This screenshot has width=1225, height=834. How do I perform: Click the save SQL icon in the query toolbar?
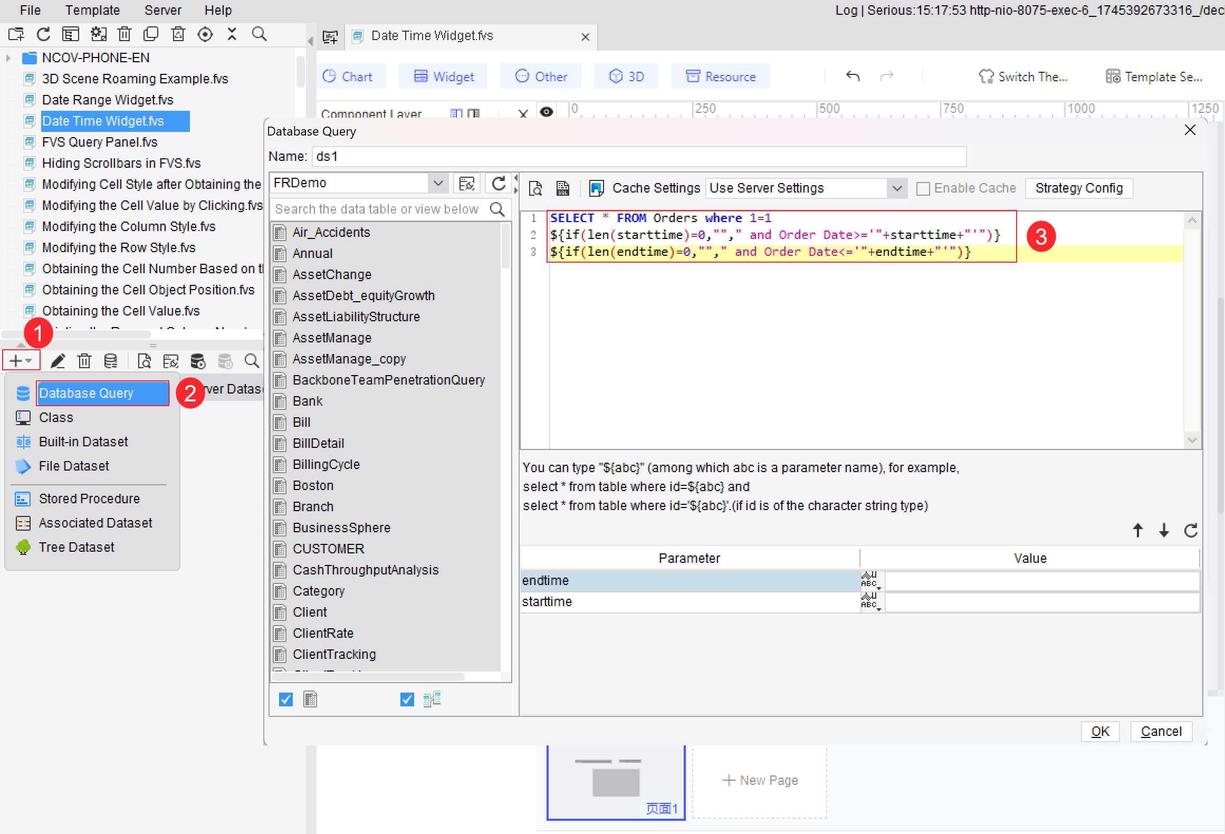pos(563,188)
